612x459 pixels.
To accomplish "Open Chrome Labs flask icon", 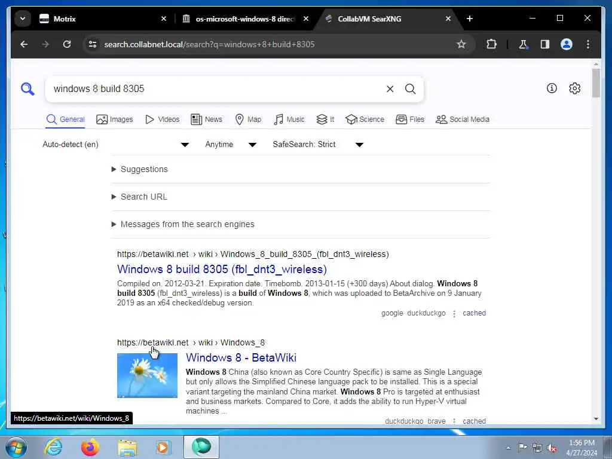I will [x=524, y=44].
